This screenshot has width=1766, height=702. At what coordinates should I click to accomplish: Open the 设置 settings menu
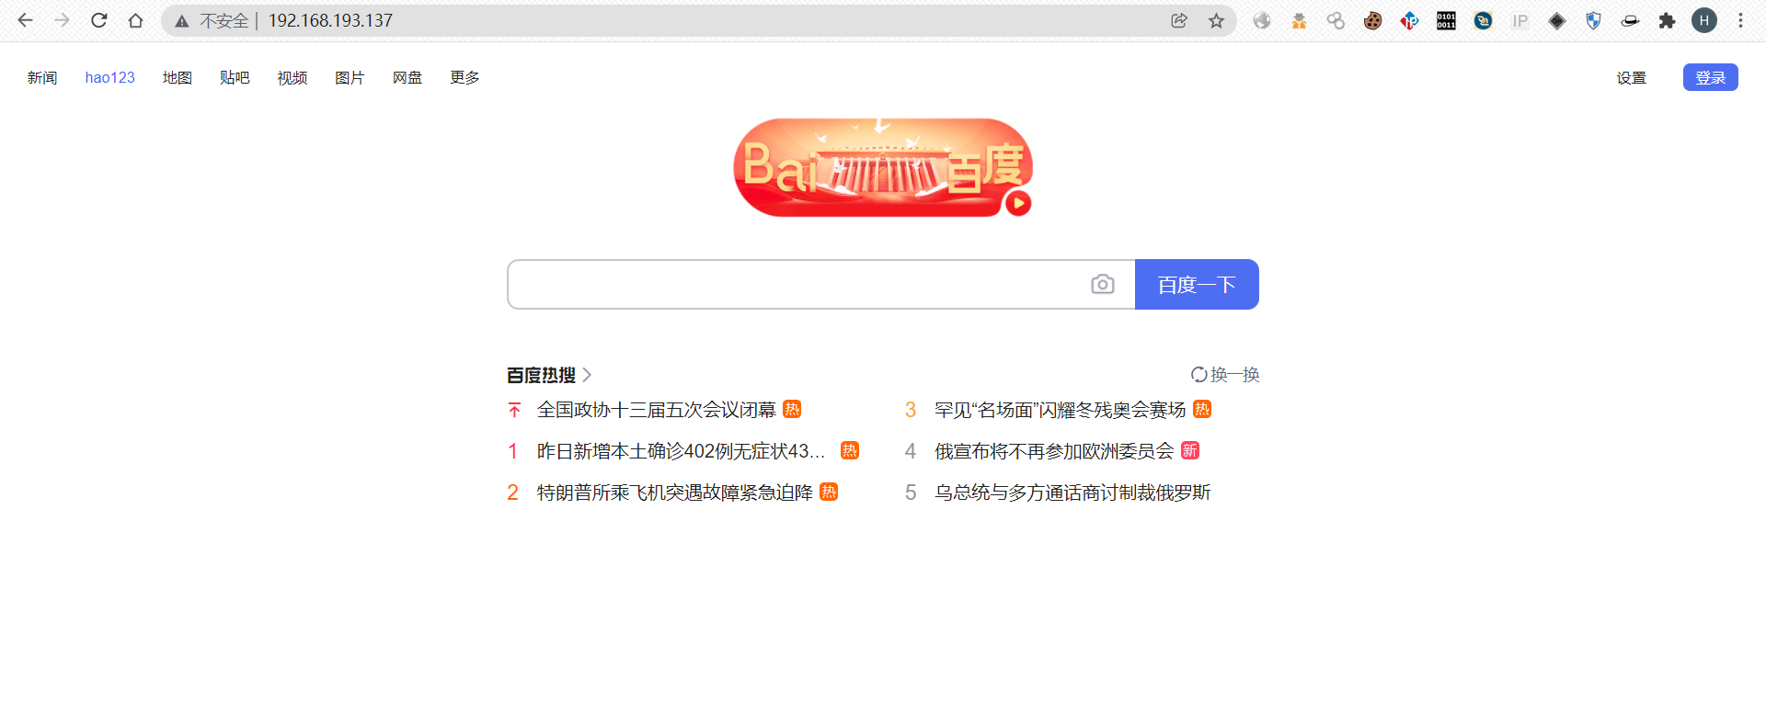click(x=1632, y=78)
